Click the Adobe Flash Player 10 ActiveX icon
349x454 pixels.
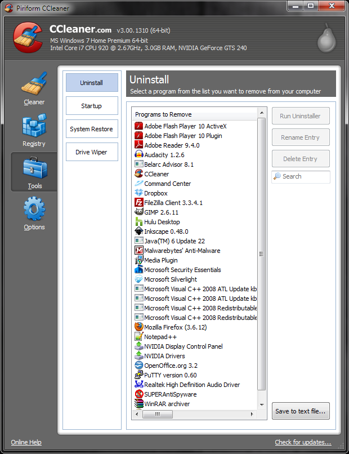coord(139,126)
